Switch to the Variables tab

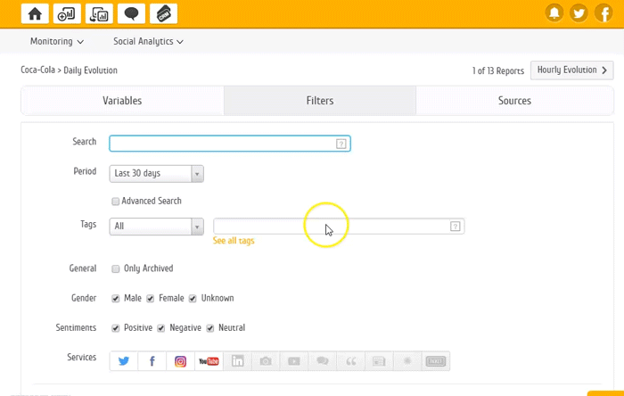point(122,101)
